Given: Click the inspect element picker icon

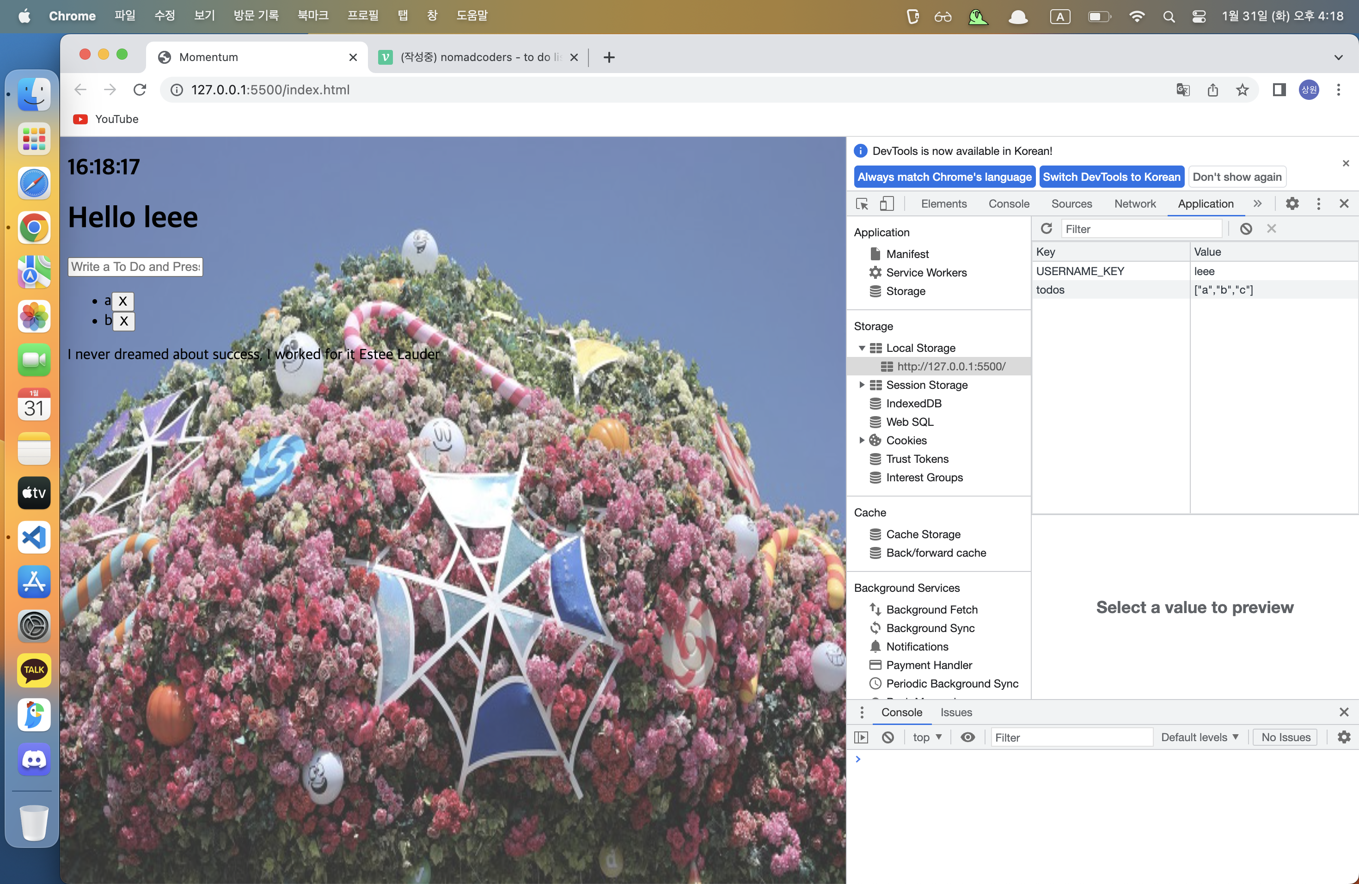Looking at the screenshot, I should coord(862,204).
